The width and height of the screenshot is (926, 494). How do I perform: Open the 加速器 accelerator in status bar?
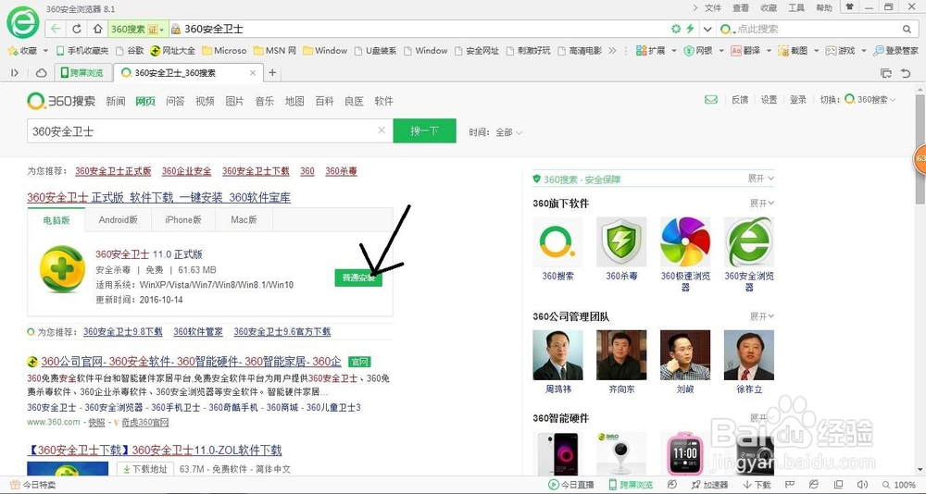[x=710, y=485]
